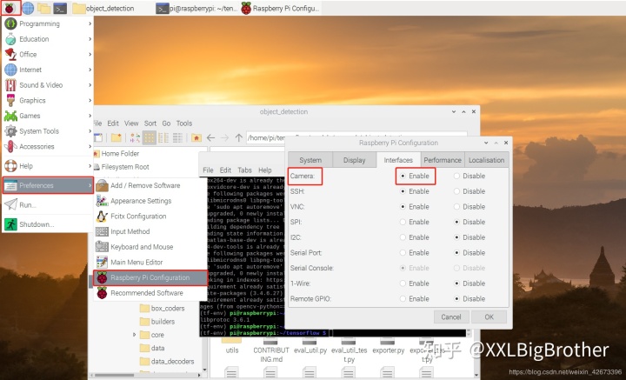Viewport: 626px width, 380px height.
Task: Open the Office menu category
Action: (x=48, y=54)
